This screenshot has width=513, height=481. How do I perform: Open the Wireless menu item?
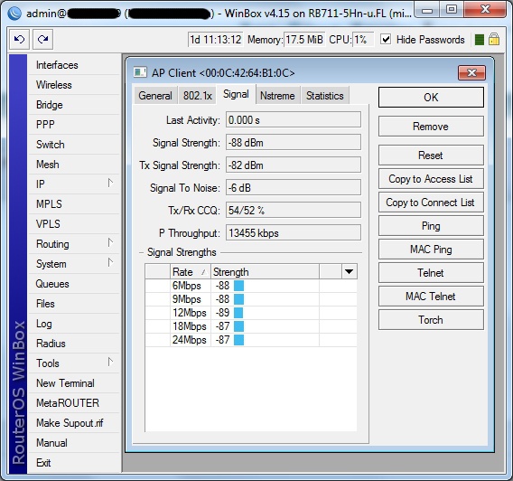pyautogui.click(x=74, y=85)
